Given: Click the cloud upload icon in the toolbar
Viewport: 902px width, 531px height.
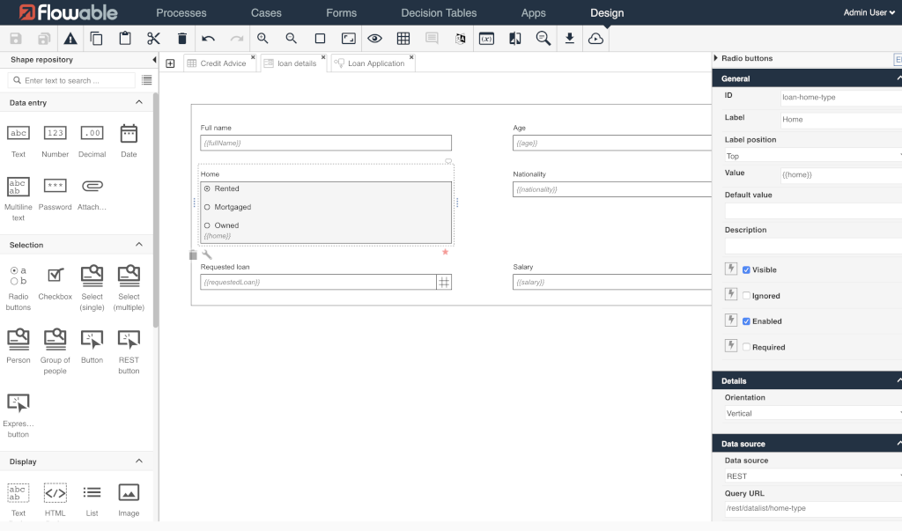Looking at the screenshot, I should (596, 38).
